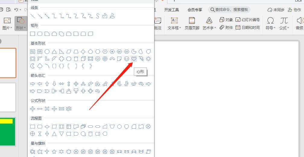Screen dimensions: 304x157
Task: Insert Date and Time
Action: [x=247, y=27]
